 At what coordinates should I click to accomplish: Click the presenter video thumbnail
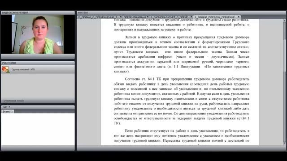[x=38, y=34]
